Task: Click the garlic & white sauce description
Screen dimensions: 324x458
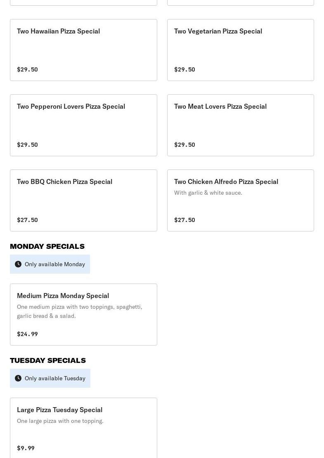Action: point(208,193)
